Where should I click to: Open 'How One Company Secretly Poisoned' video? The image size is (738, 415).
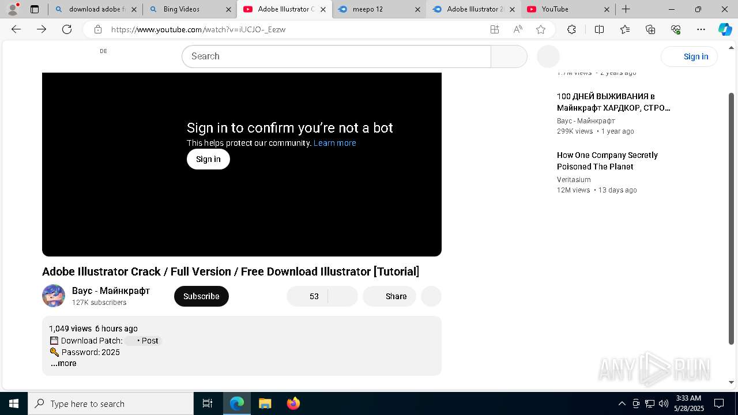coord(607,161)
